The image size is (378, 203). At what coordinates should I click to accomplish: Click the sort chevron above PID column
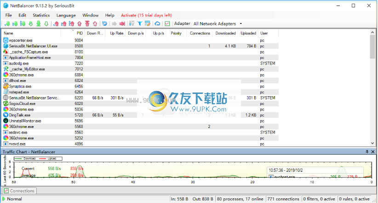pos(73,30)
